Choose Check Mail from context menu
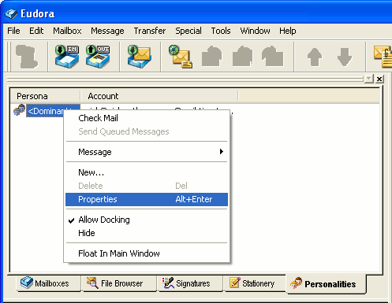Image resolution: width=392 pixels, height=303 pixels. [x=147, y=118]
